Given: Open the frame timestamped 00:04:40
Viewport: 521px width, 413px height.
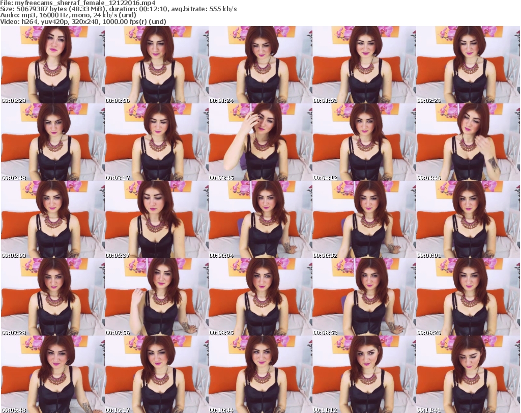Looking at the screenshot, I should pos(468,142).
